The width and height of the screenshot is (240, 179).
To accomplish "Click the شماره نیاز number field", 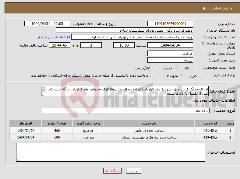I will coord(170,23).
